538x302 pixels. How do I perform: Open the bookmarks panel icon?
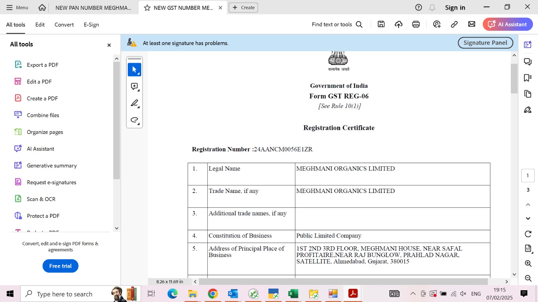click(528, 78)
